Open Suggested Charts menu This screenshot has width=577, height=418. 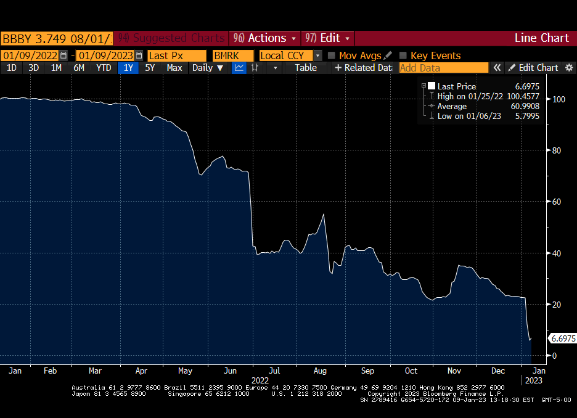click(171, 38)
